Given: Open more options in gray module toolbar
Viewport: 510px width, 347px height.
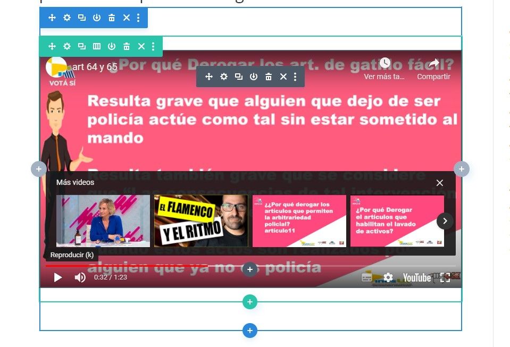Looking at the screenshot, I should pos(295,77).
